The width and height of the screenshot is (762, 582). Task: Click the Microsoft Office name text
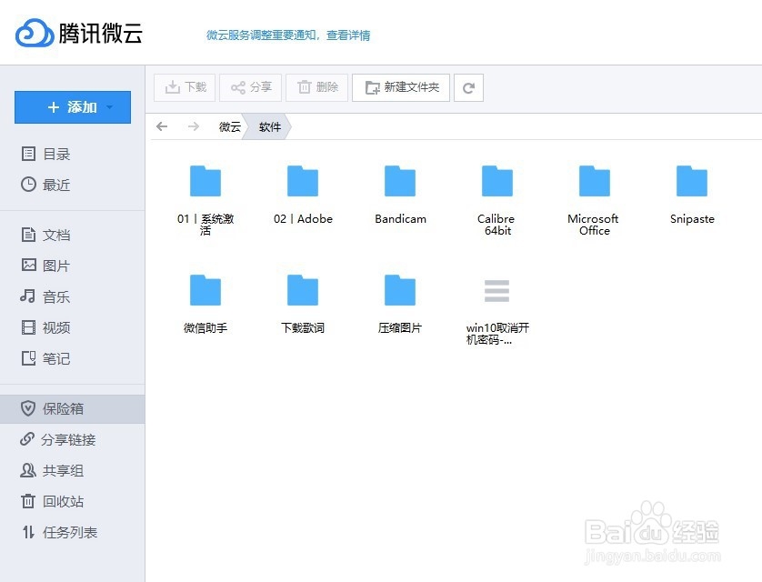click(x=594, y=225)
